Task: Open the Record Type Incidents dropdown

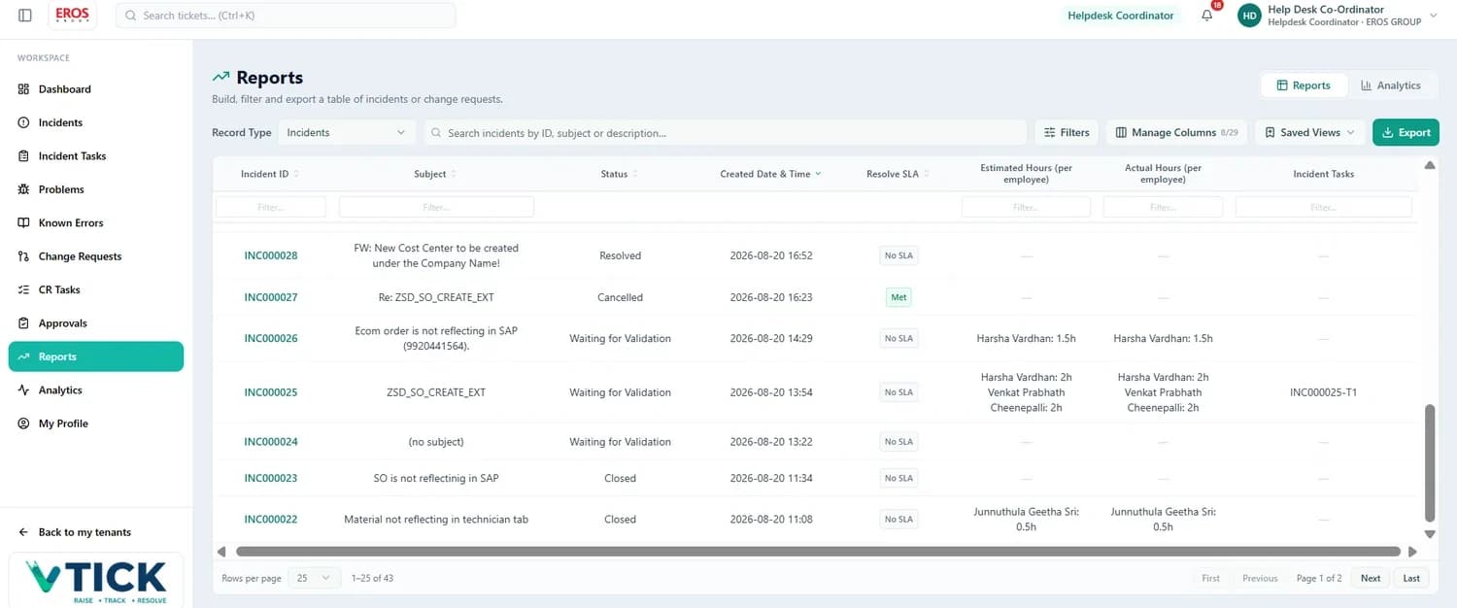Action: 347,133
